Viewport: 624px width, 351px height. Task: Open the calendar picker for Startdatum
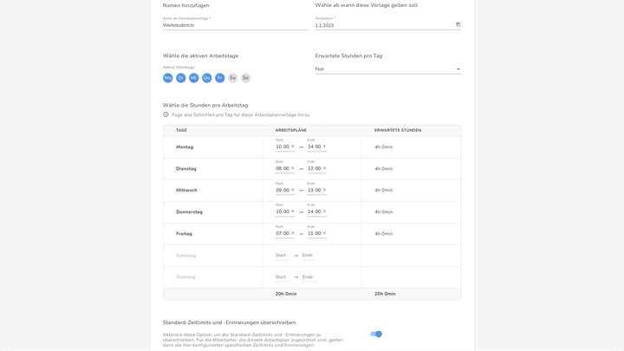click(458, 24)
